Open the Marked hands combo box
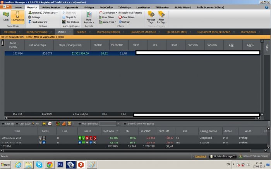 (x=110, y=124)
